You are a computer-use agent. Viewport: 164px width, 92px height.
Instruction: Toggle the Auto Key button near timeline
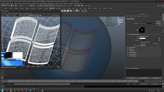163,84
